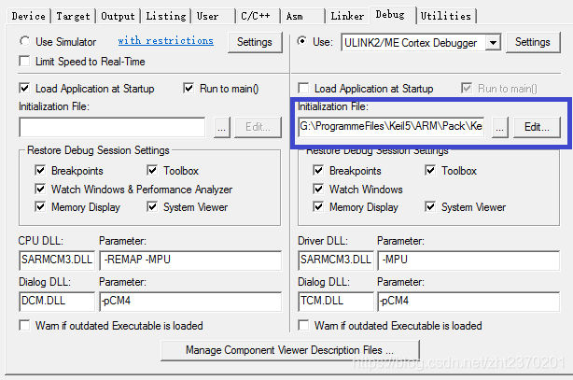Image resolution: width=573 pixels, height=380 pixels.
Task: Open the ULINK2/ME debugger Settings button
Action: click(x=533, y=42)
